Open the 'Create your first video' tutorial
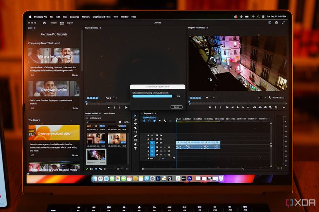 click(x=54, y=89)
